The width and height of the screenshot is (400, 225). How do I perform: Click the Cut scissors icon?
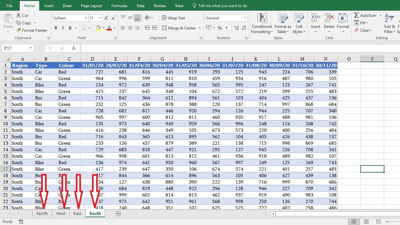18,16
